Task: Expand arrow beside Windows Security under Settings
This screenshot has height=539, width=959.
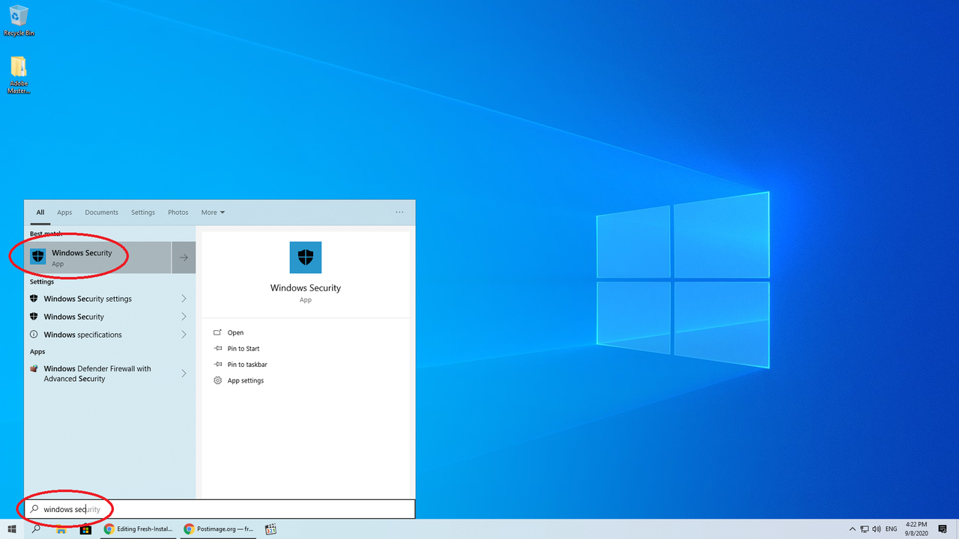Action: [184, 317]
